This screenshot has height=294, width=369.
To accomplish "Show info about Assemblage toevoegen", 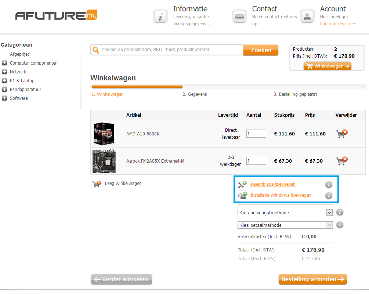I will point(329,185).
